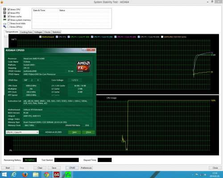Click the Start button of stability test
223x178 pixels.
coord(8,168)
